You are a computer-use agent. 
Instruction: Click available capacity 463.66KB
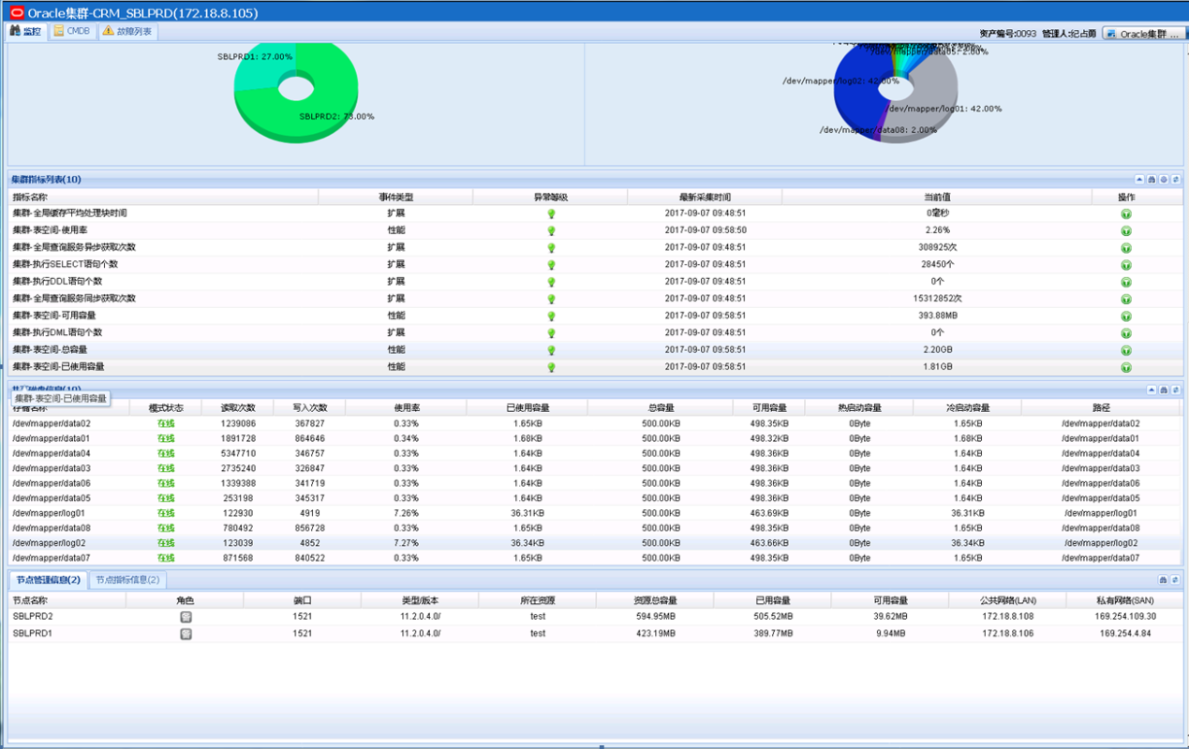click(769, 543)
